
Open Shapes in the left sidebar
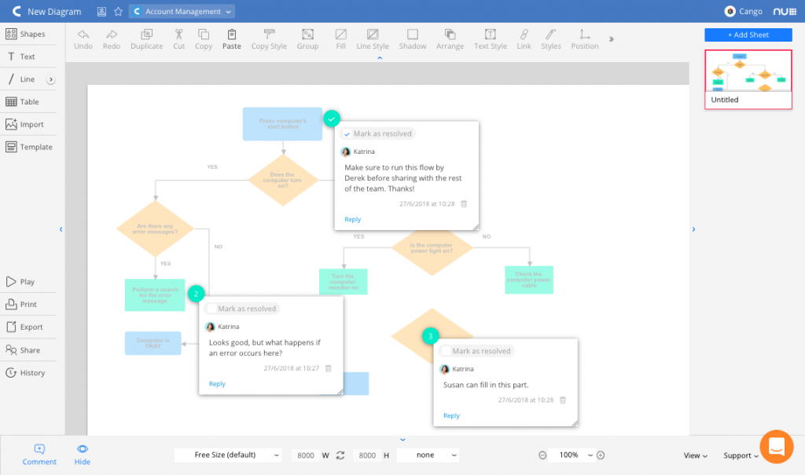26,35
